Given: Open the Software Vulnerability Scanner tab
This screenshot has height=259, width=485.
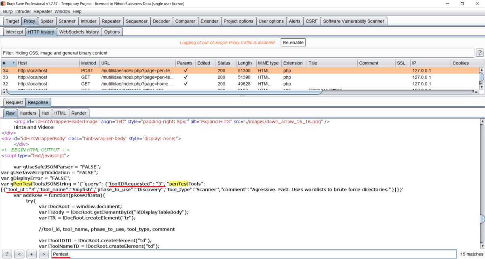Looking at the screenshot, I should [354, 21].
